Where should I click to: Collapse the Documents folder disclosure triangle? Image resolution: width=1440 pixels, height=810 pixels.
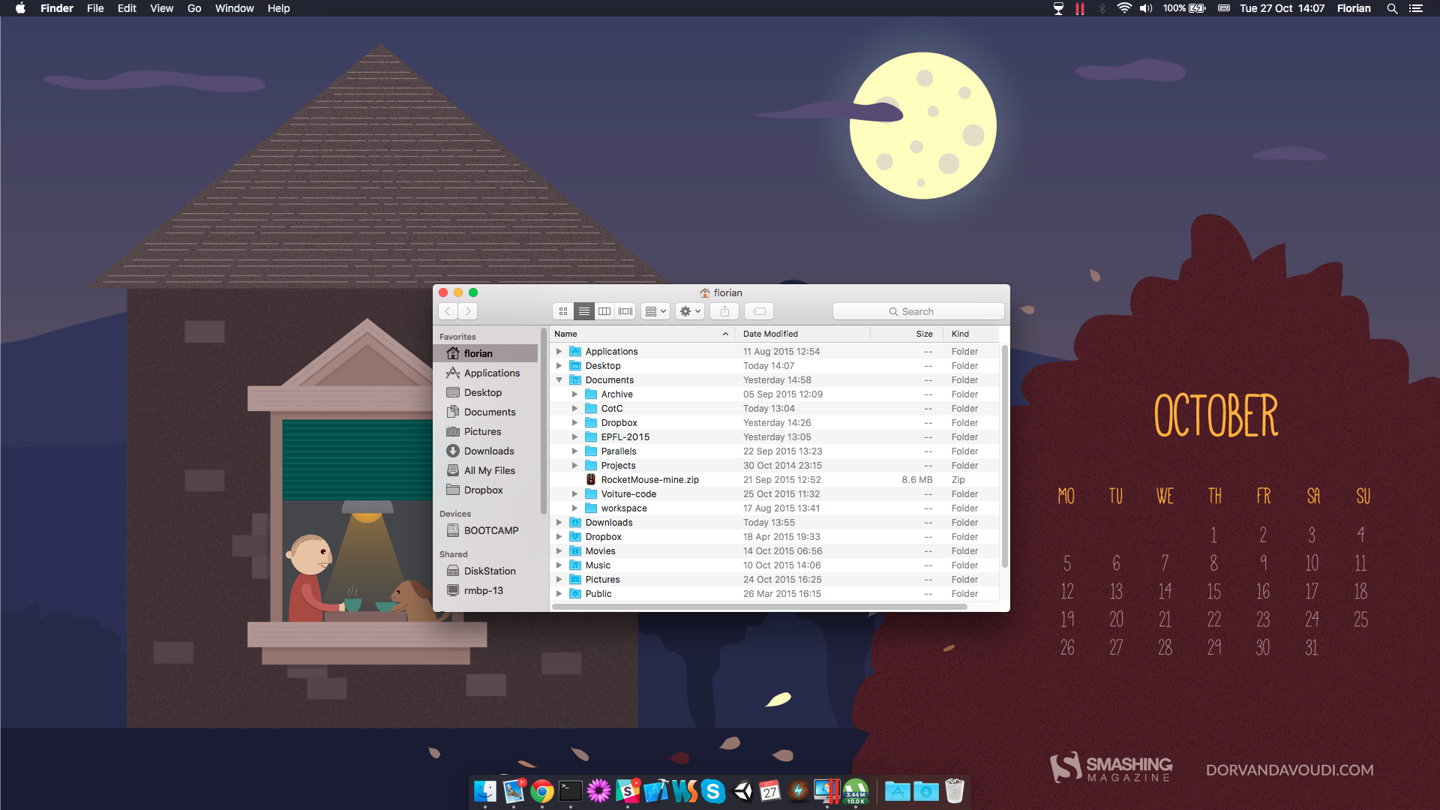pos(559,380)
